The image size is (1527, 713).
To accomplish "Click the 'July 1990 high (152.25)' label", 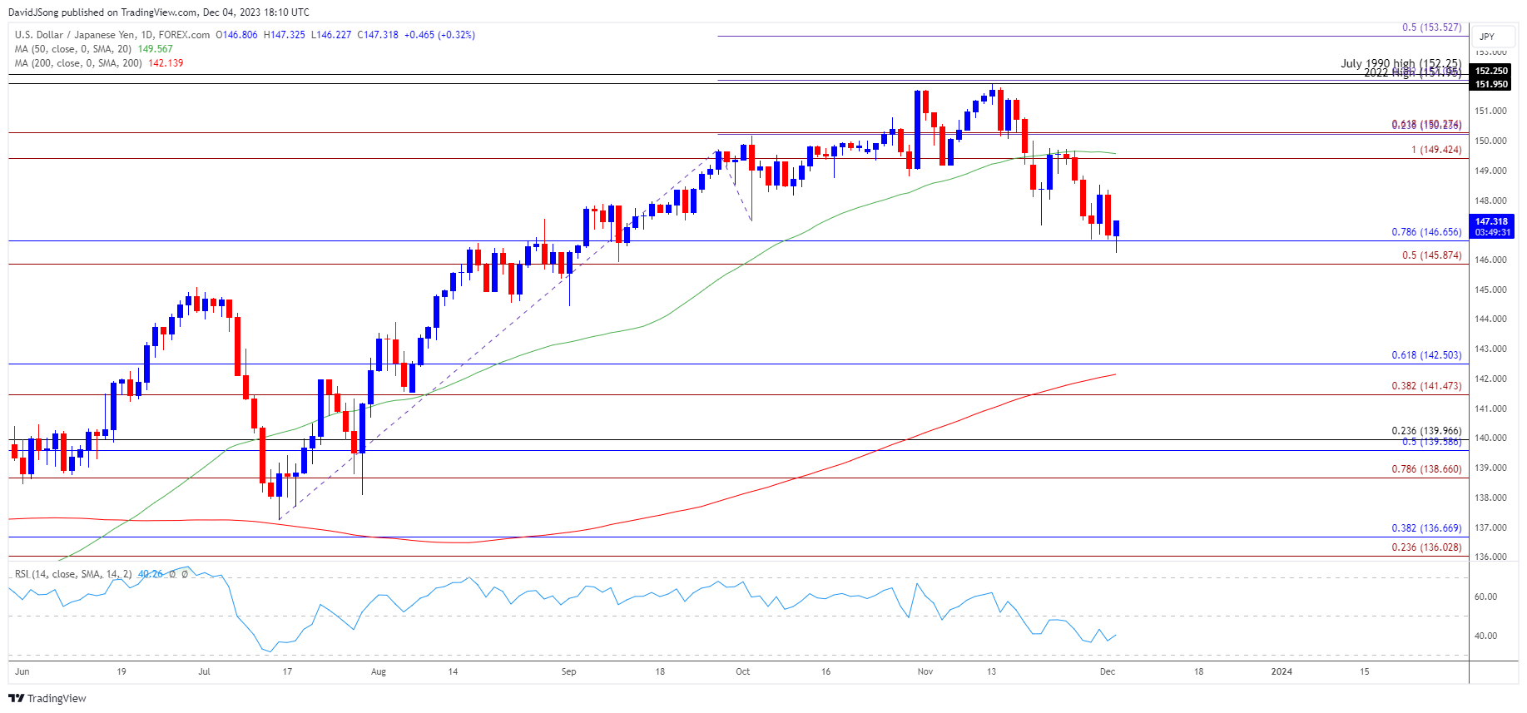I will click(x=1401, y=63).
